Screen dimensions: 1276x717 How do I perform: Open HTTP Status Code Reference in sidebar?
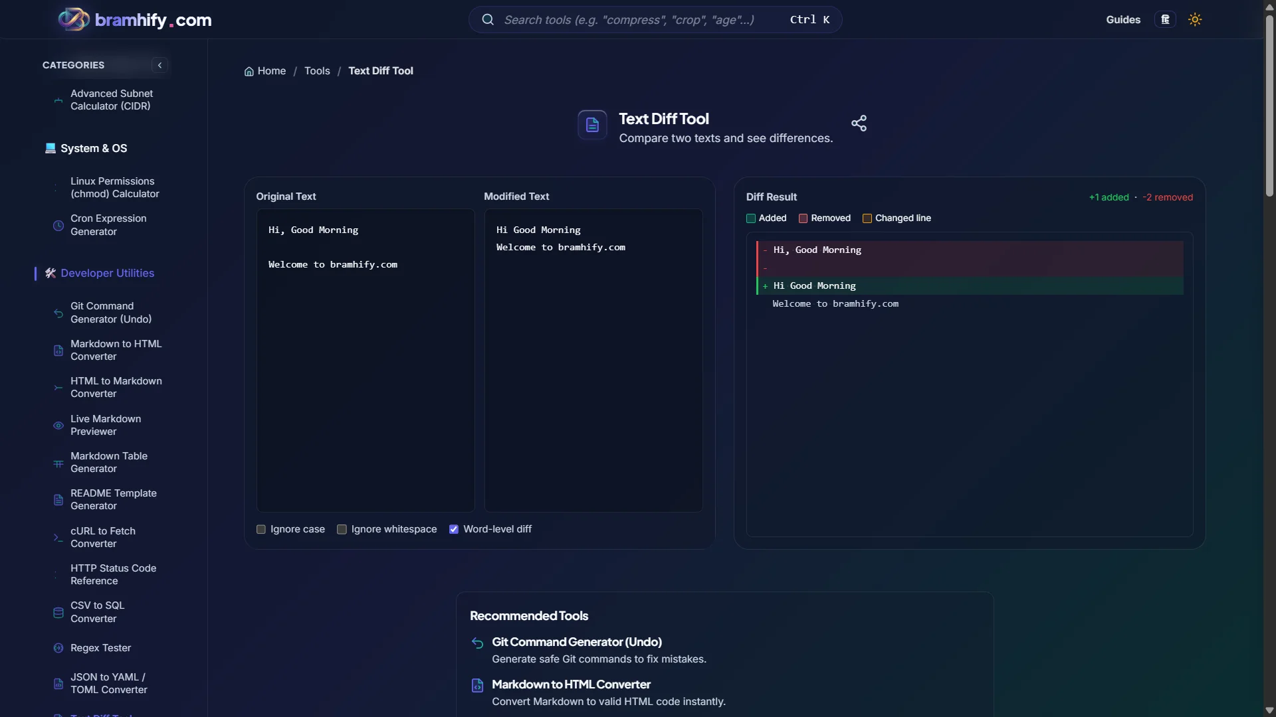tap(114, 575)
